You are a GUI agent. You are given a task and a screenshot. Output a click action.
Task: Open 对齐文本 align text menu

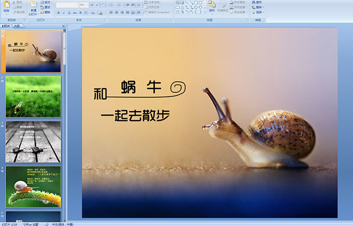click(x=152, y=7)
